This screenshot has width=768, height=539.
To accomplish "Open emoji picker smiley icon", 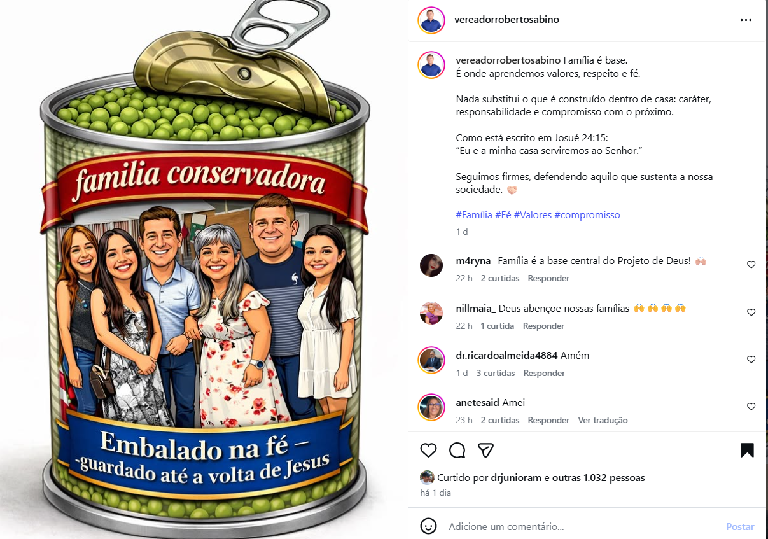I will point(429,526).
